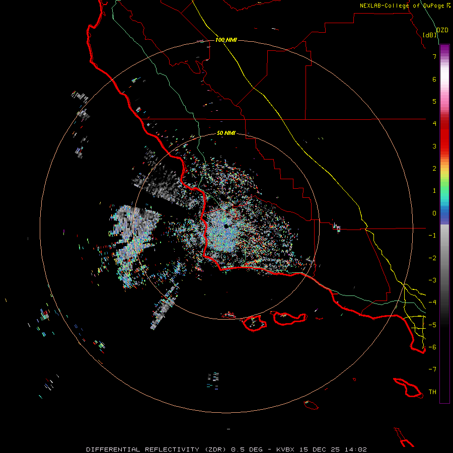Click the -2 tick label on color scale
The height and width of the screenshot is (453, 453).
[x=432, y=258]
